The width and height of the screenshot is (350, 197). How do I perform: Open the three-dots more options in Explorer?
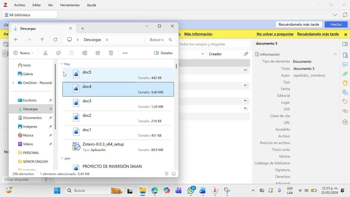[125, 53]
